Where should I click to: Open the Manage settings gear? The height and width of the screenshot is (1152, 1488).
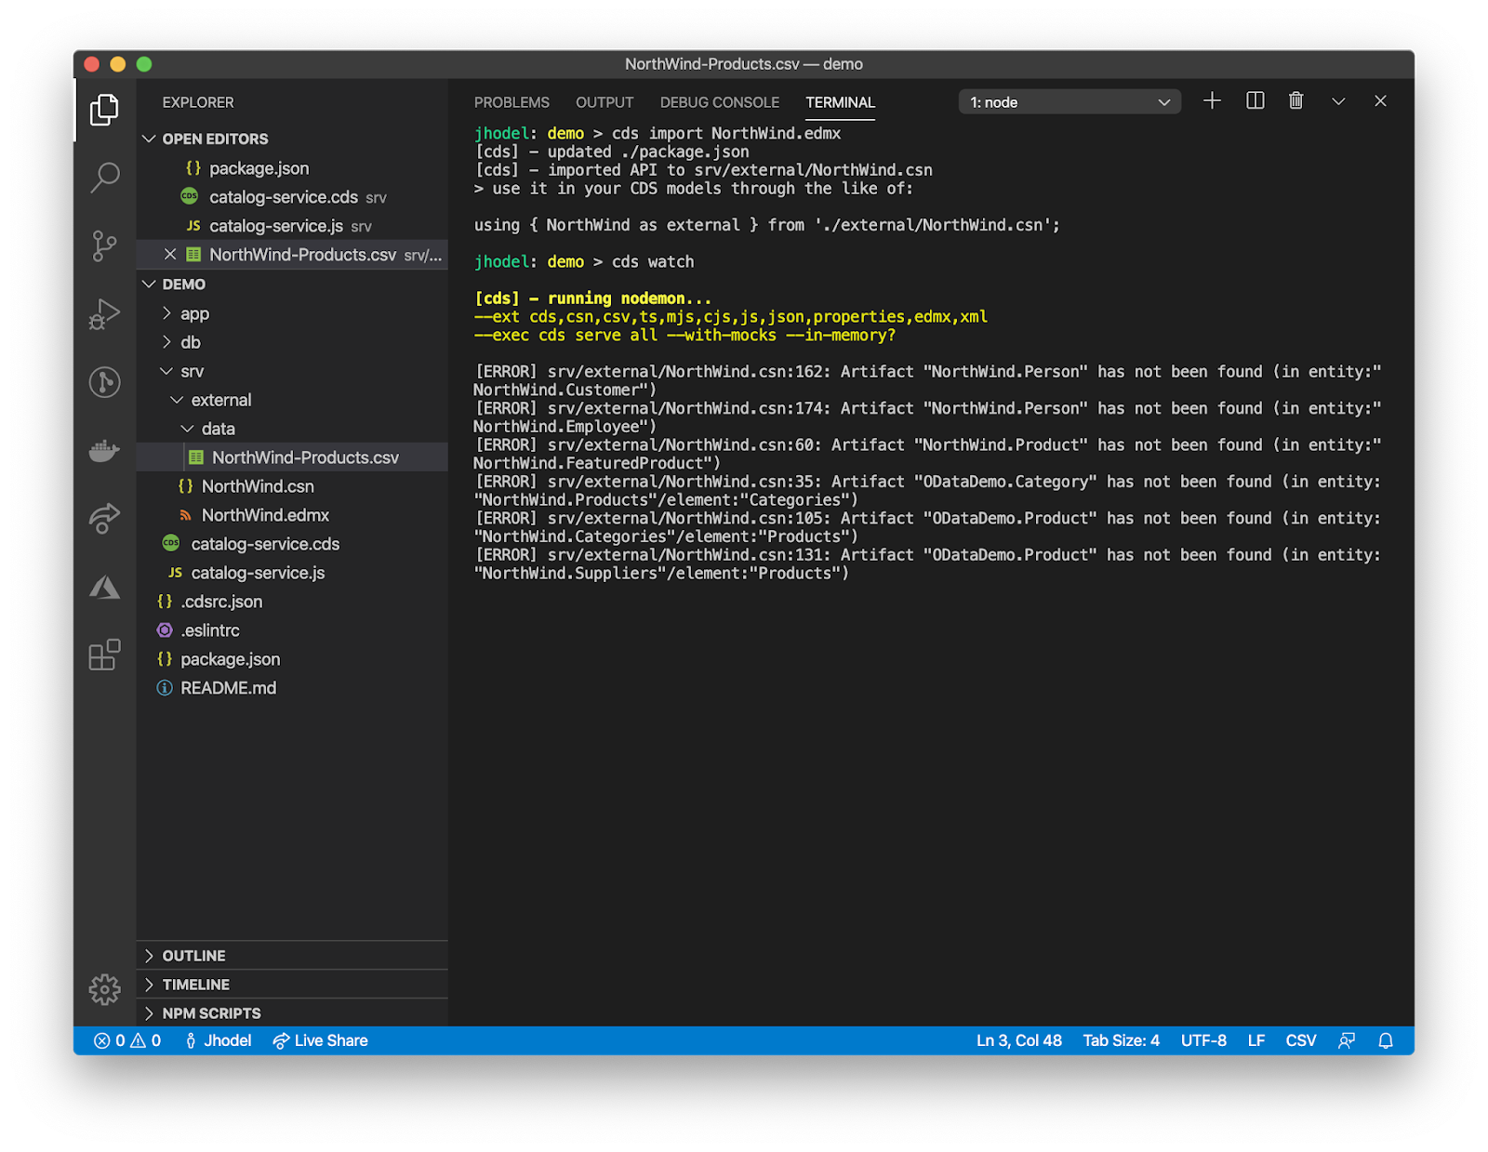pos(104,989)
